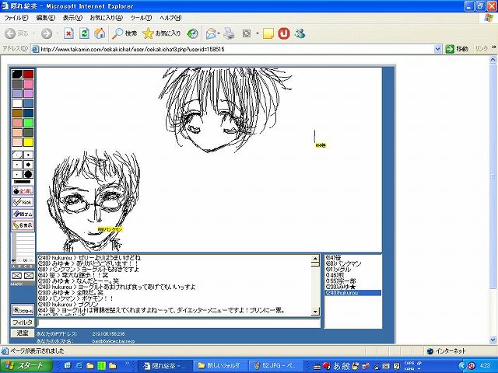Click the IE Back arrow button
The image size is (498, 373).
[x=10, y=33]
